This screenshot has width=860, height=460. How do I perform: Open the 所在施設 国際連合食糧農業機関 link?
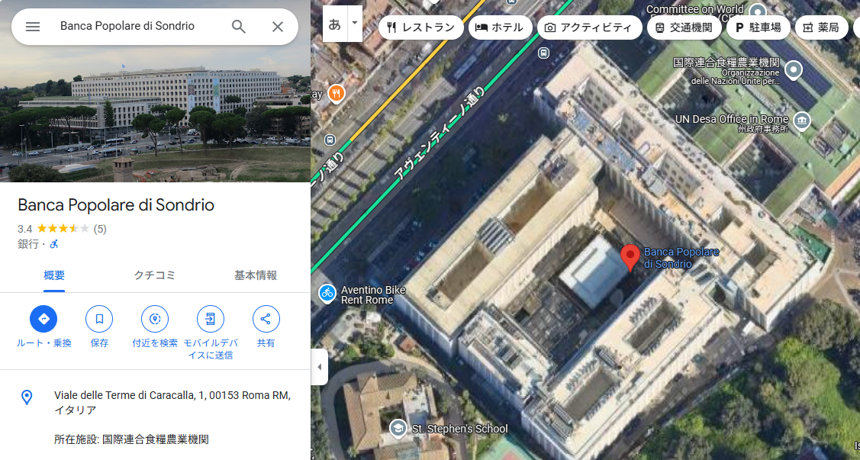(x=131, y=439)
